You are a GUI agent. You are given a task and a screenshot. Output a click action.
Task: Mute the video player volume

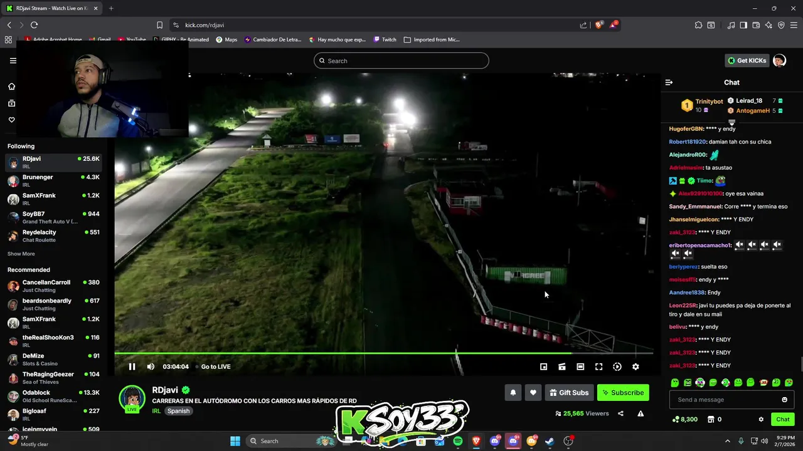pos(151,366)
